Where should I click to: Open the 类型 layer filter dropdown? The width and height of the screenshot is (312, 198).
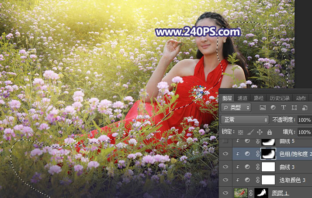point(236,107)
